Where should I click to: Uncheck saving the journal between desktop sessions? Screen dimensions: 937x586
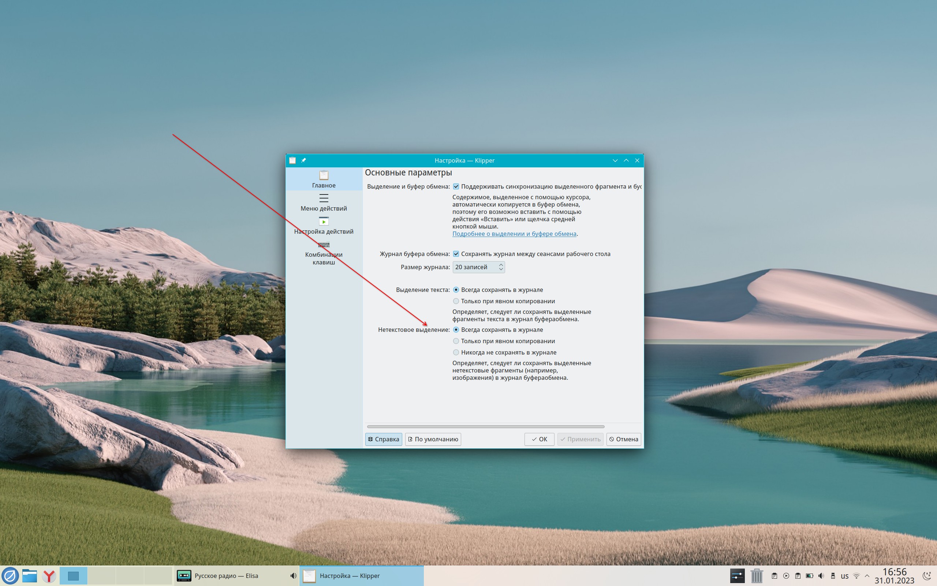click(456, 254)
